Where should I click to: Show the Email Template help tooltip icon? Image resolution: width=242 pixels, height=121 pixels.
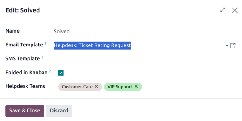pos(45,43)
